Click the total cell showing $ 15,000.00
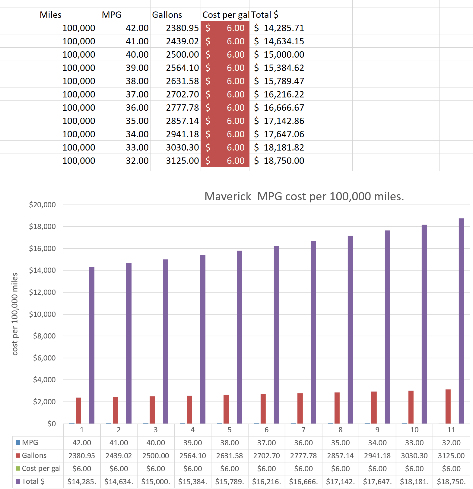This screenshot has width=473, height=489. coord(279,54)
